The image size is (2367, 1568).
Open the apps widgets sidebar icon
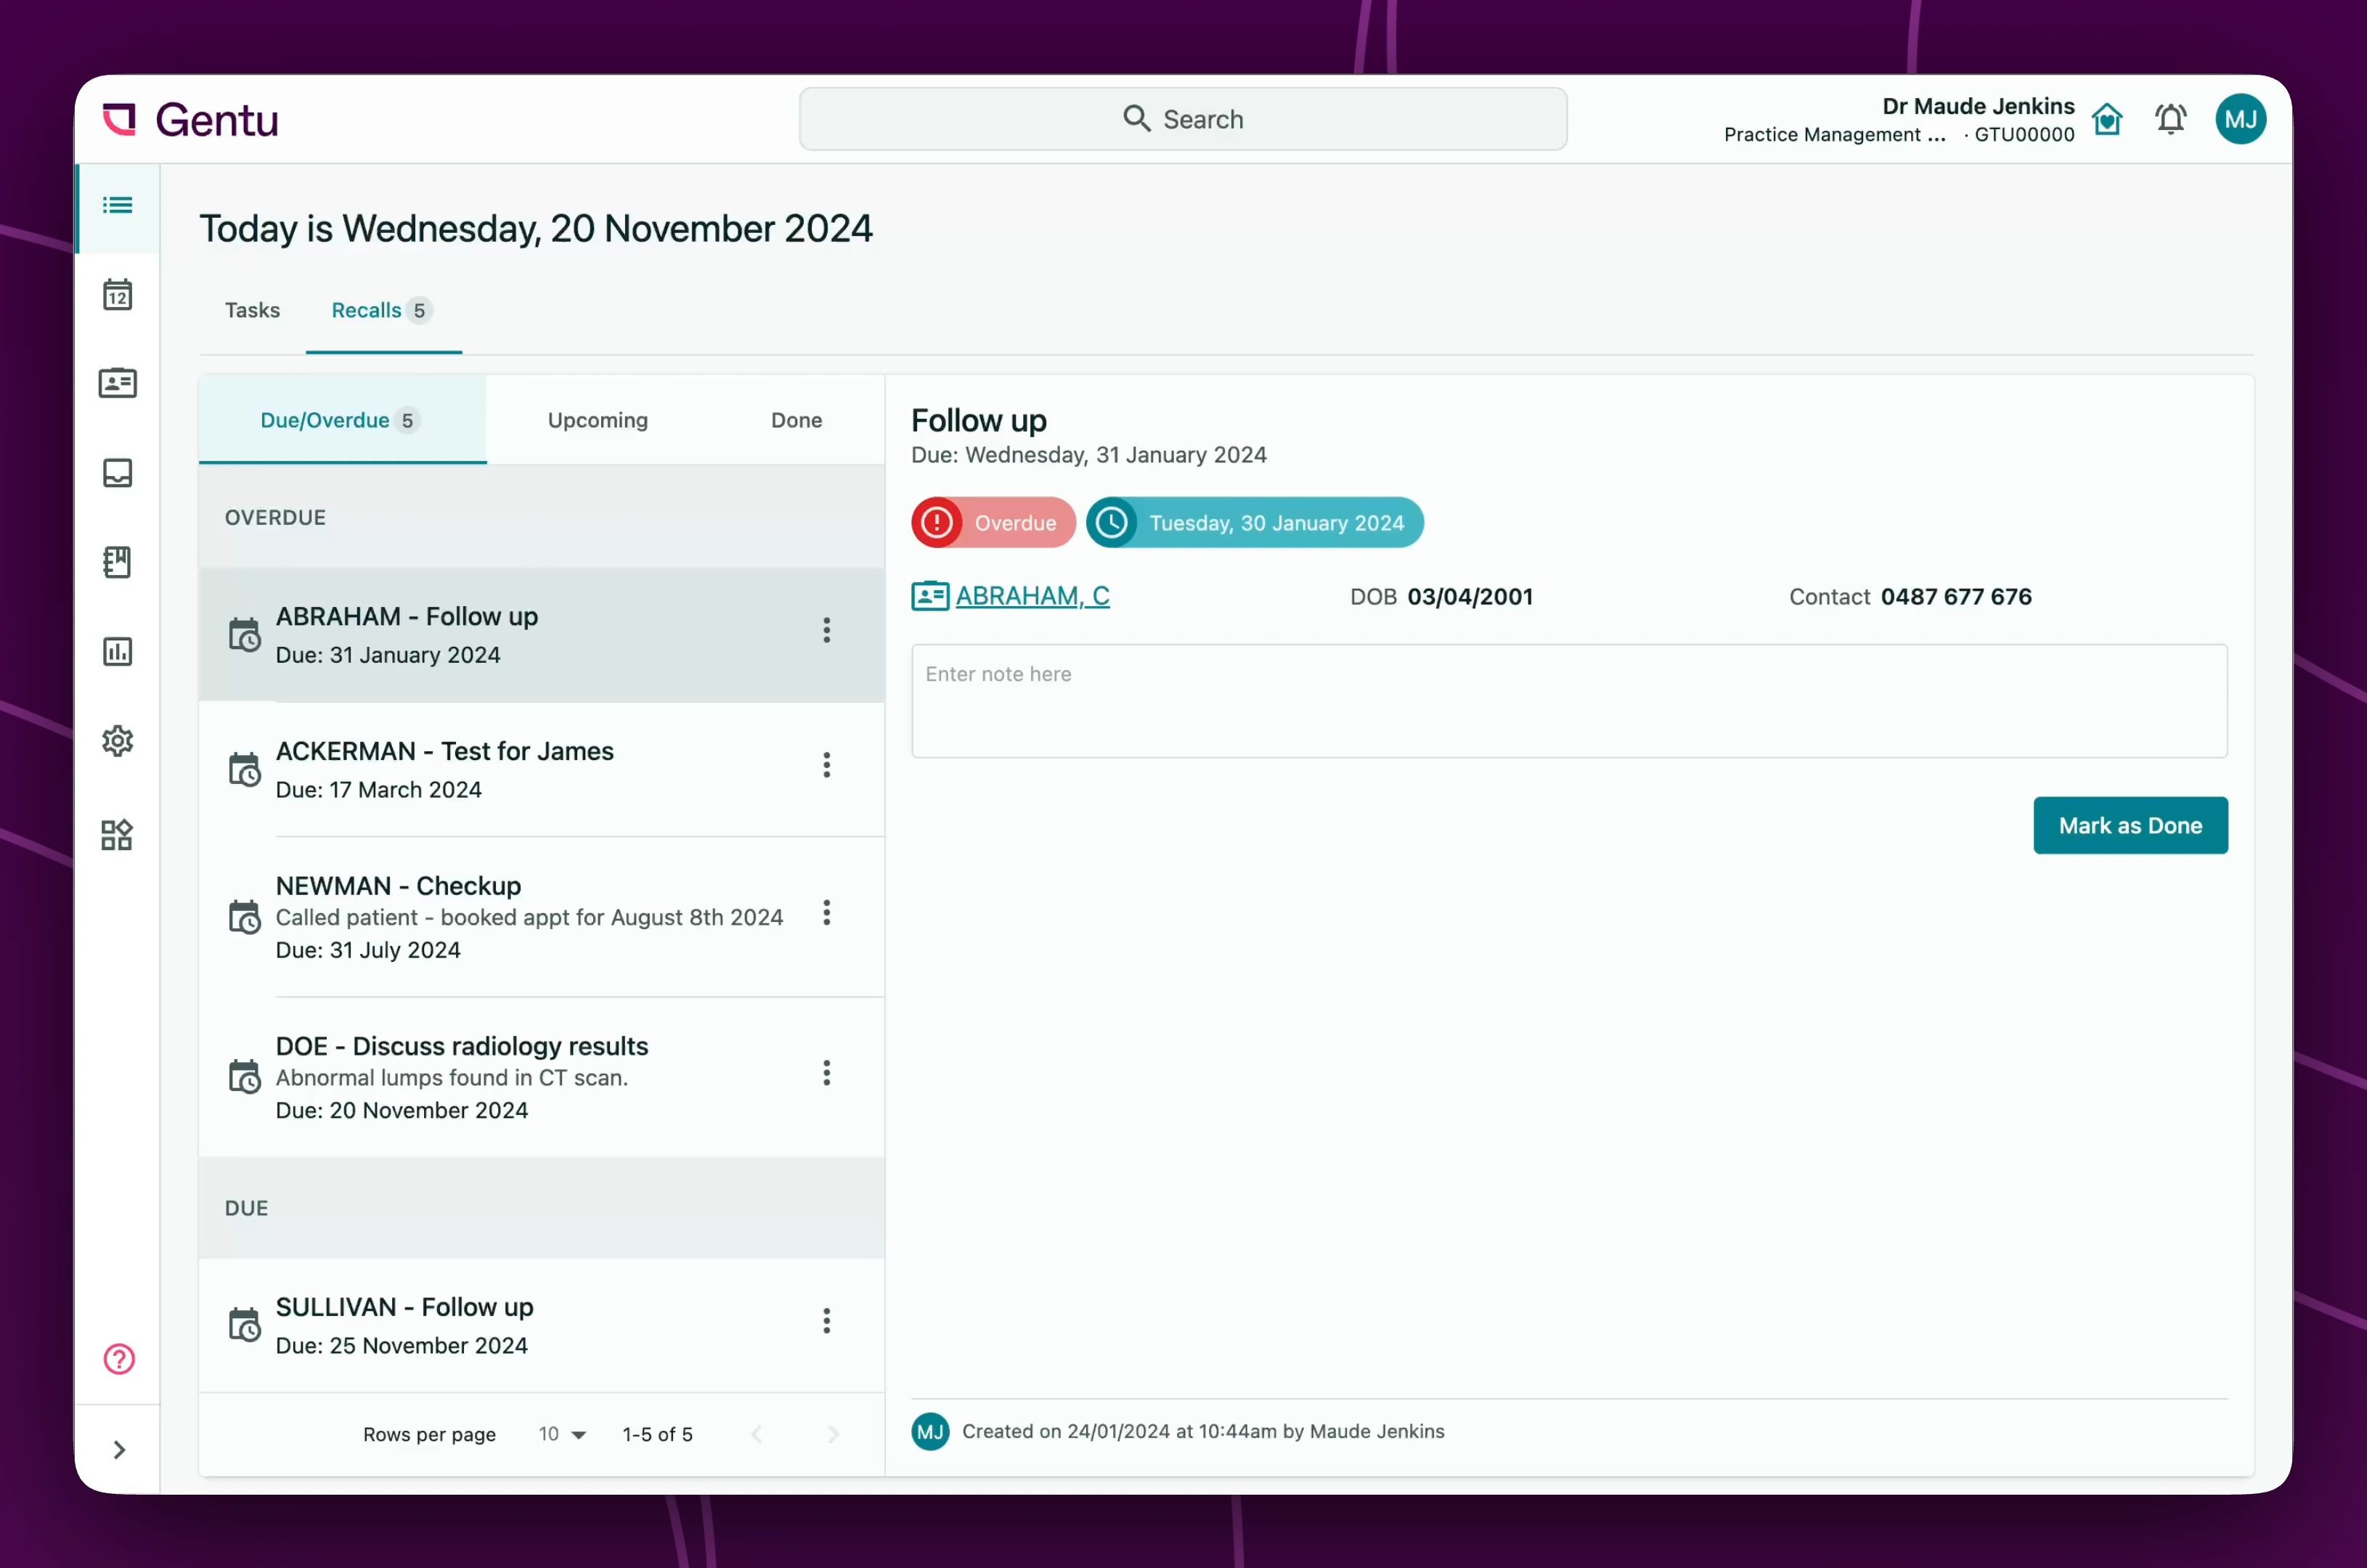(x=117, y=834)
